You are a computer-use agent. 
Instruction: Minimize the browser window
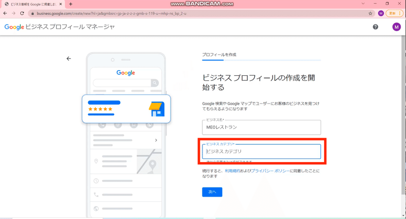coord(375,4)
